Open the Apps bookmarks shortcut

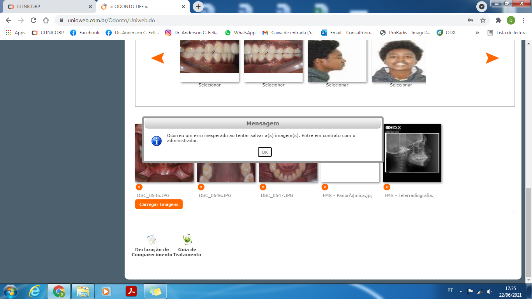[x=16, y=33]
